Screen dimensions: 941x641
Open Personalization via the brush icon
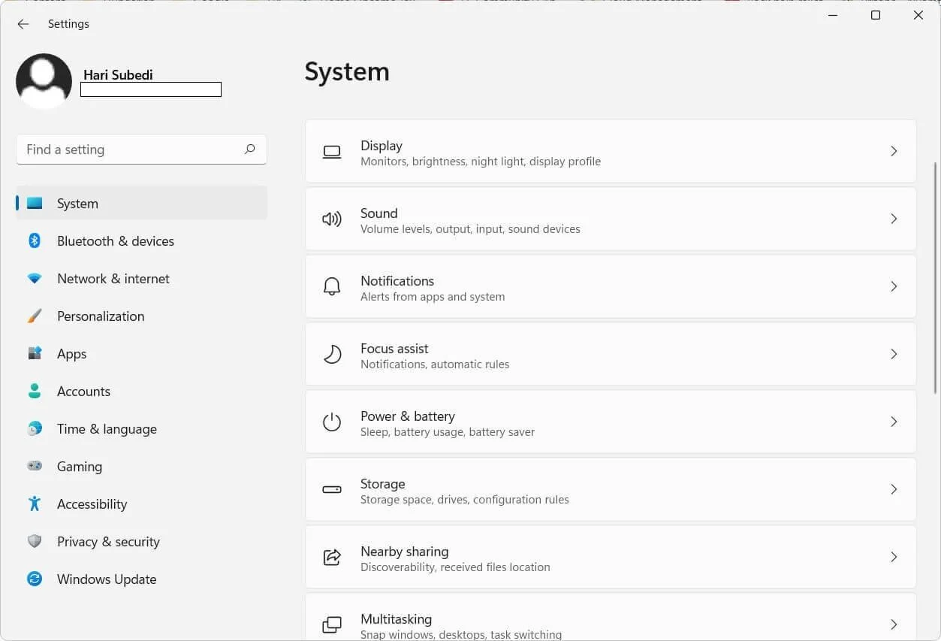[x=35, y=316]
